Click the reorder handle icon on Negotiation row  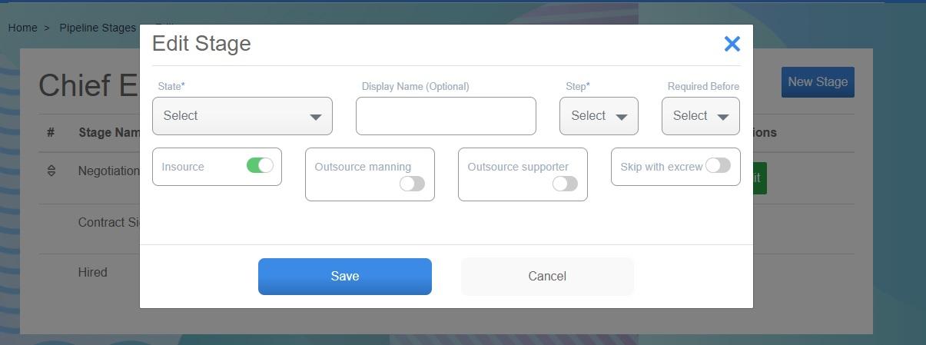pos(51,171)
